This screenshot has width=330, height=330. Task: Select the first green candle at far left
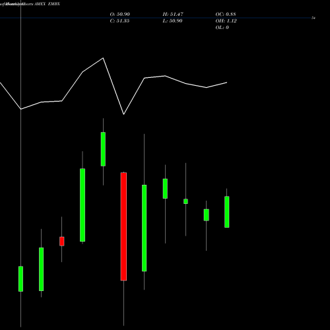point(20,279)
